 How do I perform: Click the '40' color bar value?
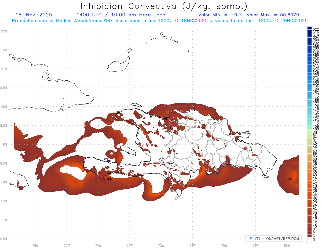pos(315,186)
